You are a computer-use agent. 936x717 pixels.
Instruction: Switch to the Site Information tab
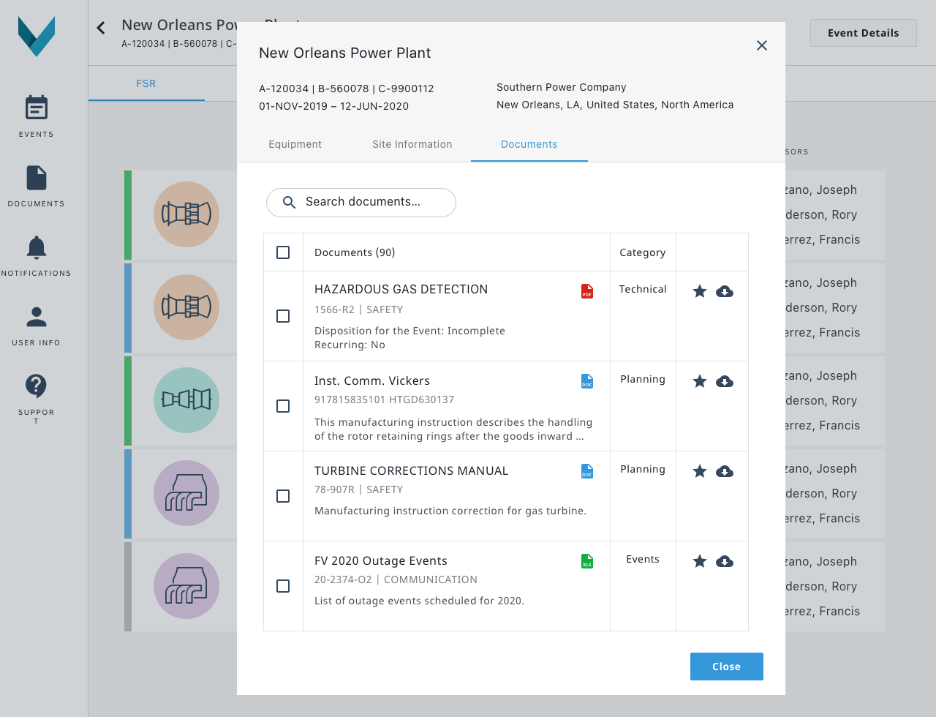click(412, 144)
